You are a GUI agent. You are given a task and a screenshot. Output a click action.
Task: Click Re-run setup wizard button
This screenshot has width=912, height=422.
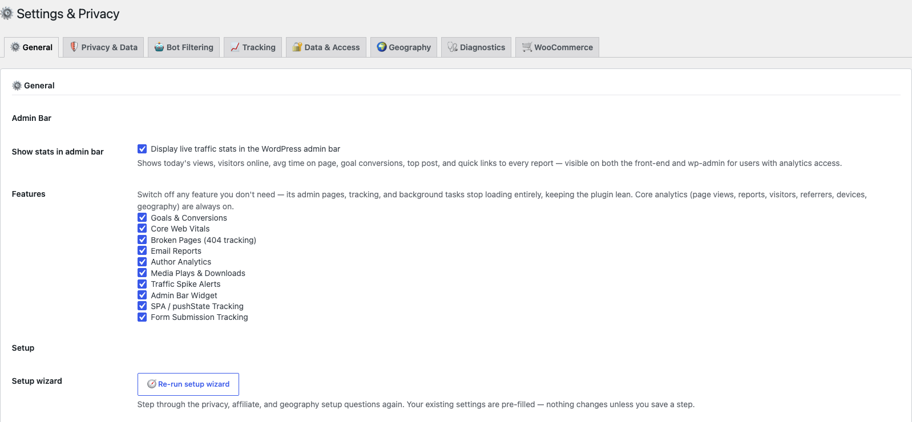click(188, 384)
